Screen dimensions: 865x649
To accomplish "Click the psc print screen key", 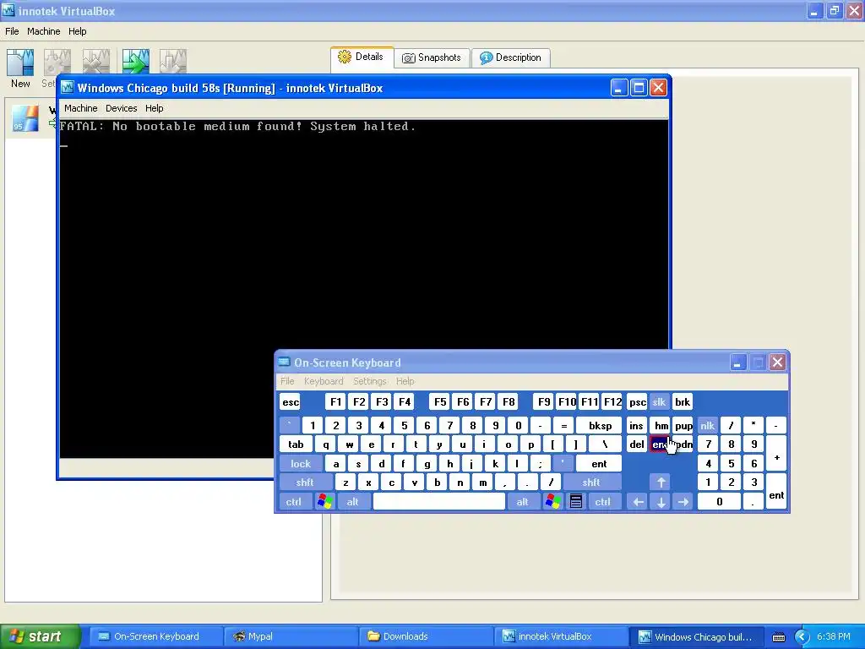I will pyautogui.click(x=637, y=402).
